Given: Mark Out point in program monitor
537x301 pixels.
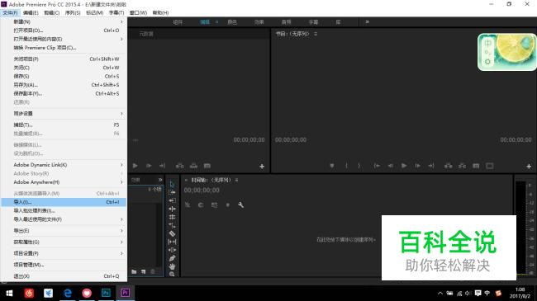Looking at the screenshot, I should (359, 166).
